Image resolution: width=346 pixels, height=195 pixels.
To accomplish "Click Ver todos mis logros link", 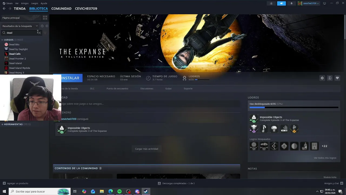I will [325, 158].
